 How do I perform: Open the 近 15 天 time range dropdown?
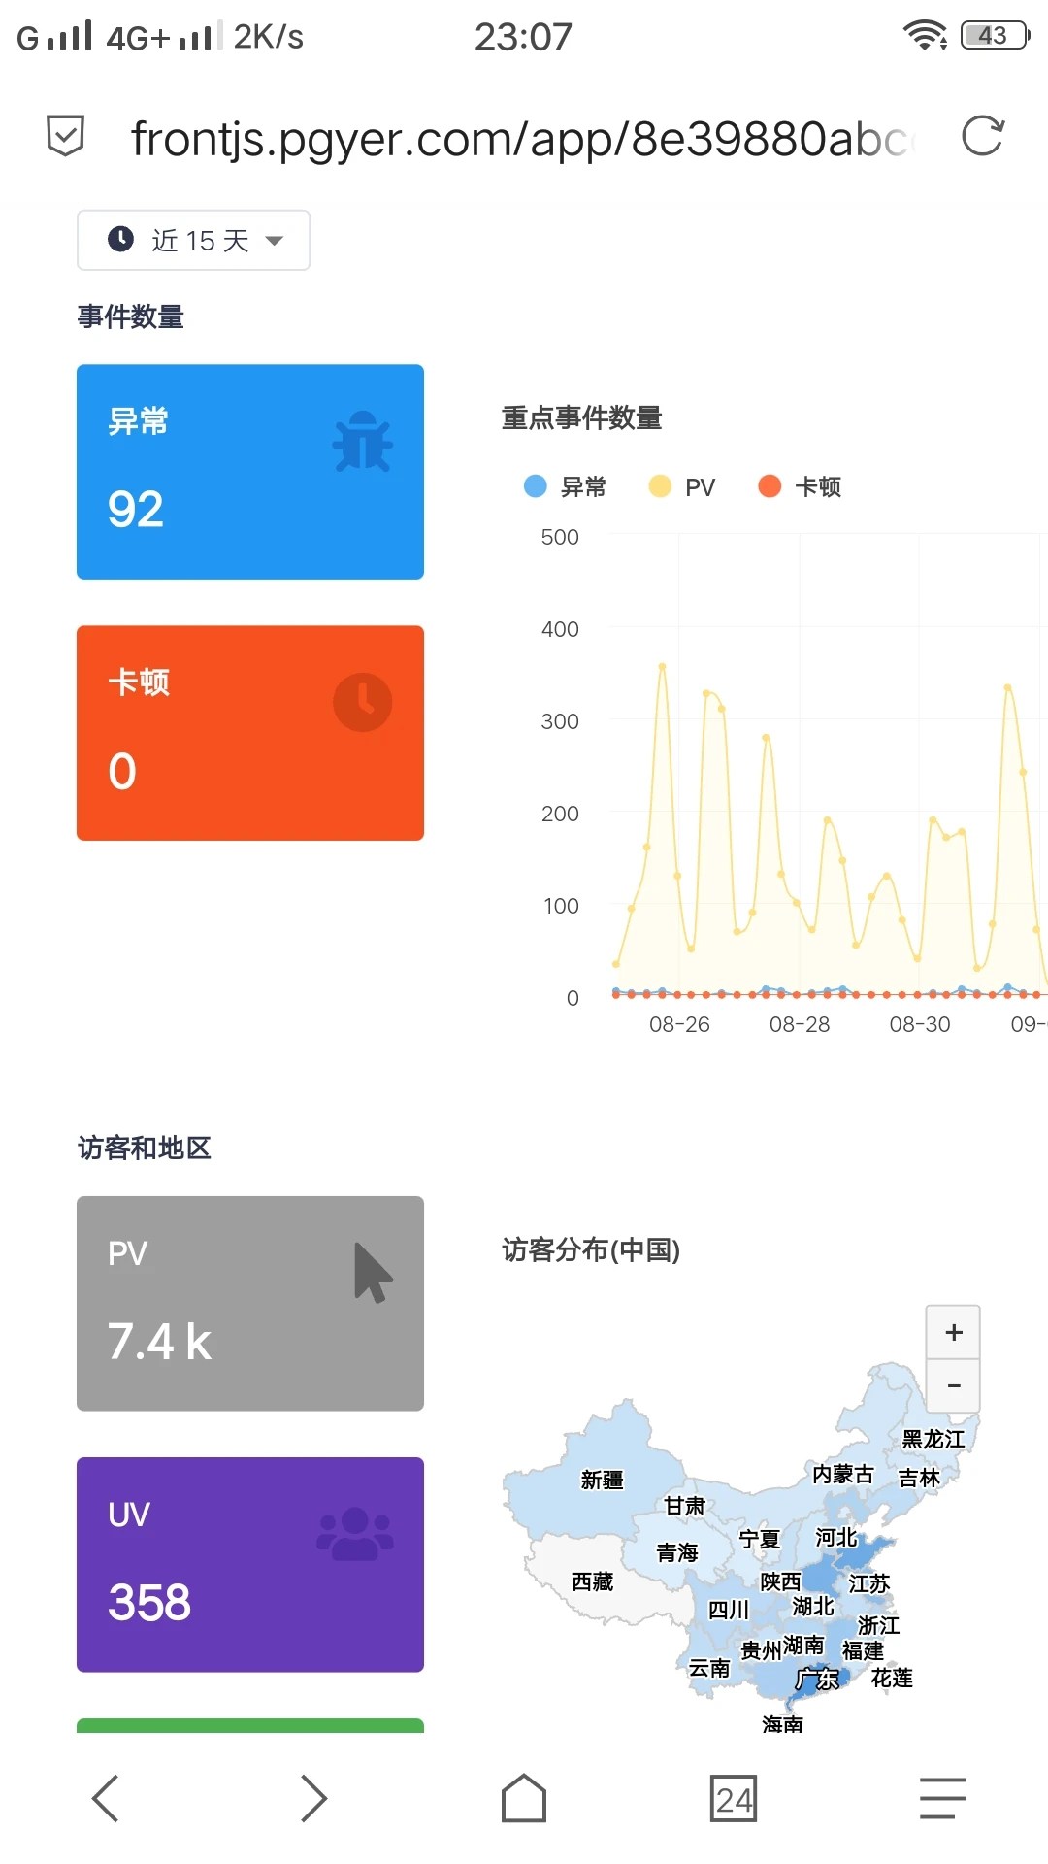[x=193, y=240]
